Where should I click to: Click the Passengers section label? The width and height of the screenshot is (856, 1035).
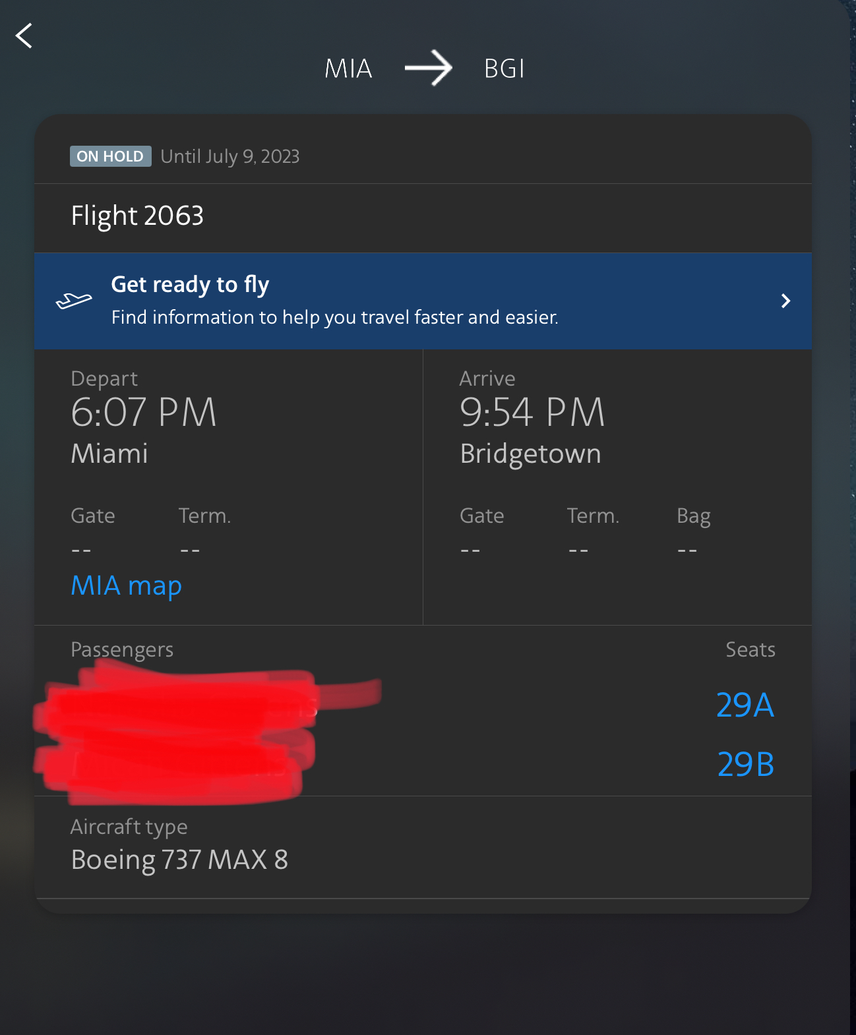[122, 649]
